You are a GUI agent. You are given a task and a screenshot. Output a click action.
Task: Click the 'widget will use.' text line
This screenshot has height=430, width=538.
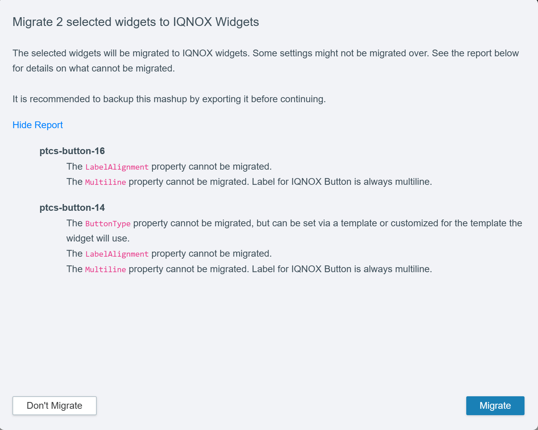[x=98, y=238]
